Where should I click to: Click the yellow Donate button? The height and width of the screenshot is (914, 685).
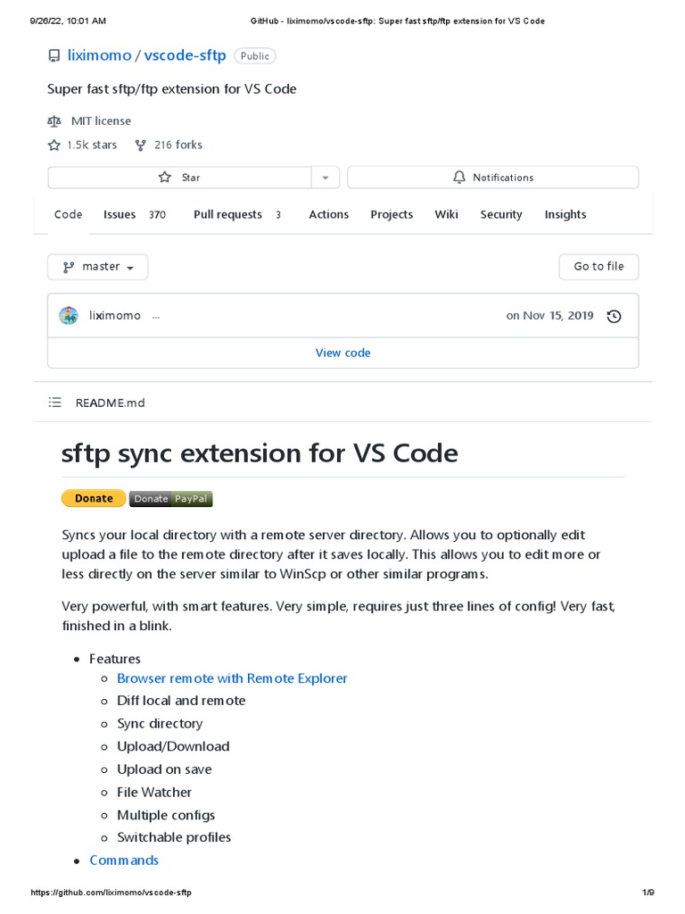click(x=94, y=498)
